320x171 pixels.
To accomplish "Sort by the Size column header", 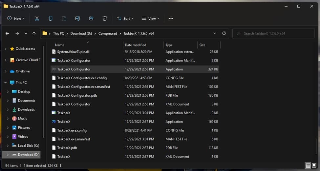I will [x=202, y=45].
